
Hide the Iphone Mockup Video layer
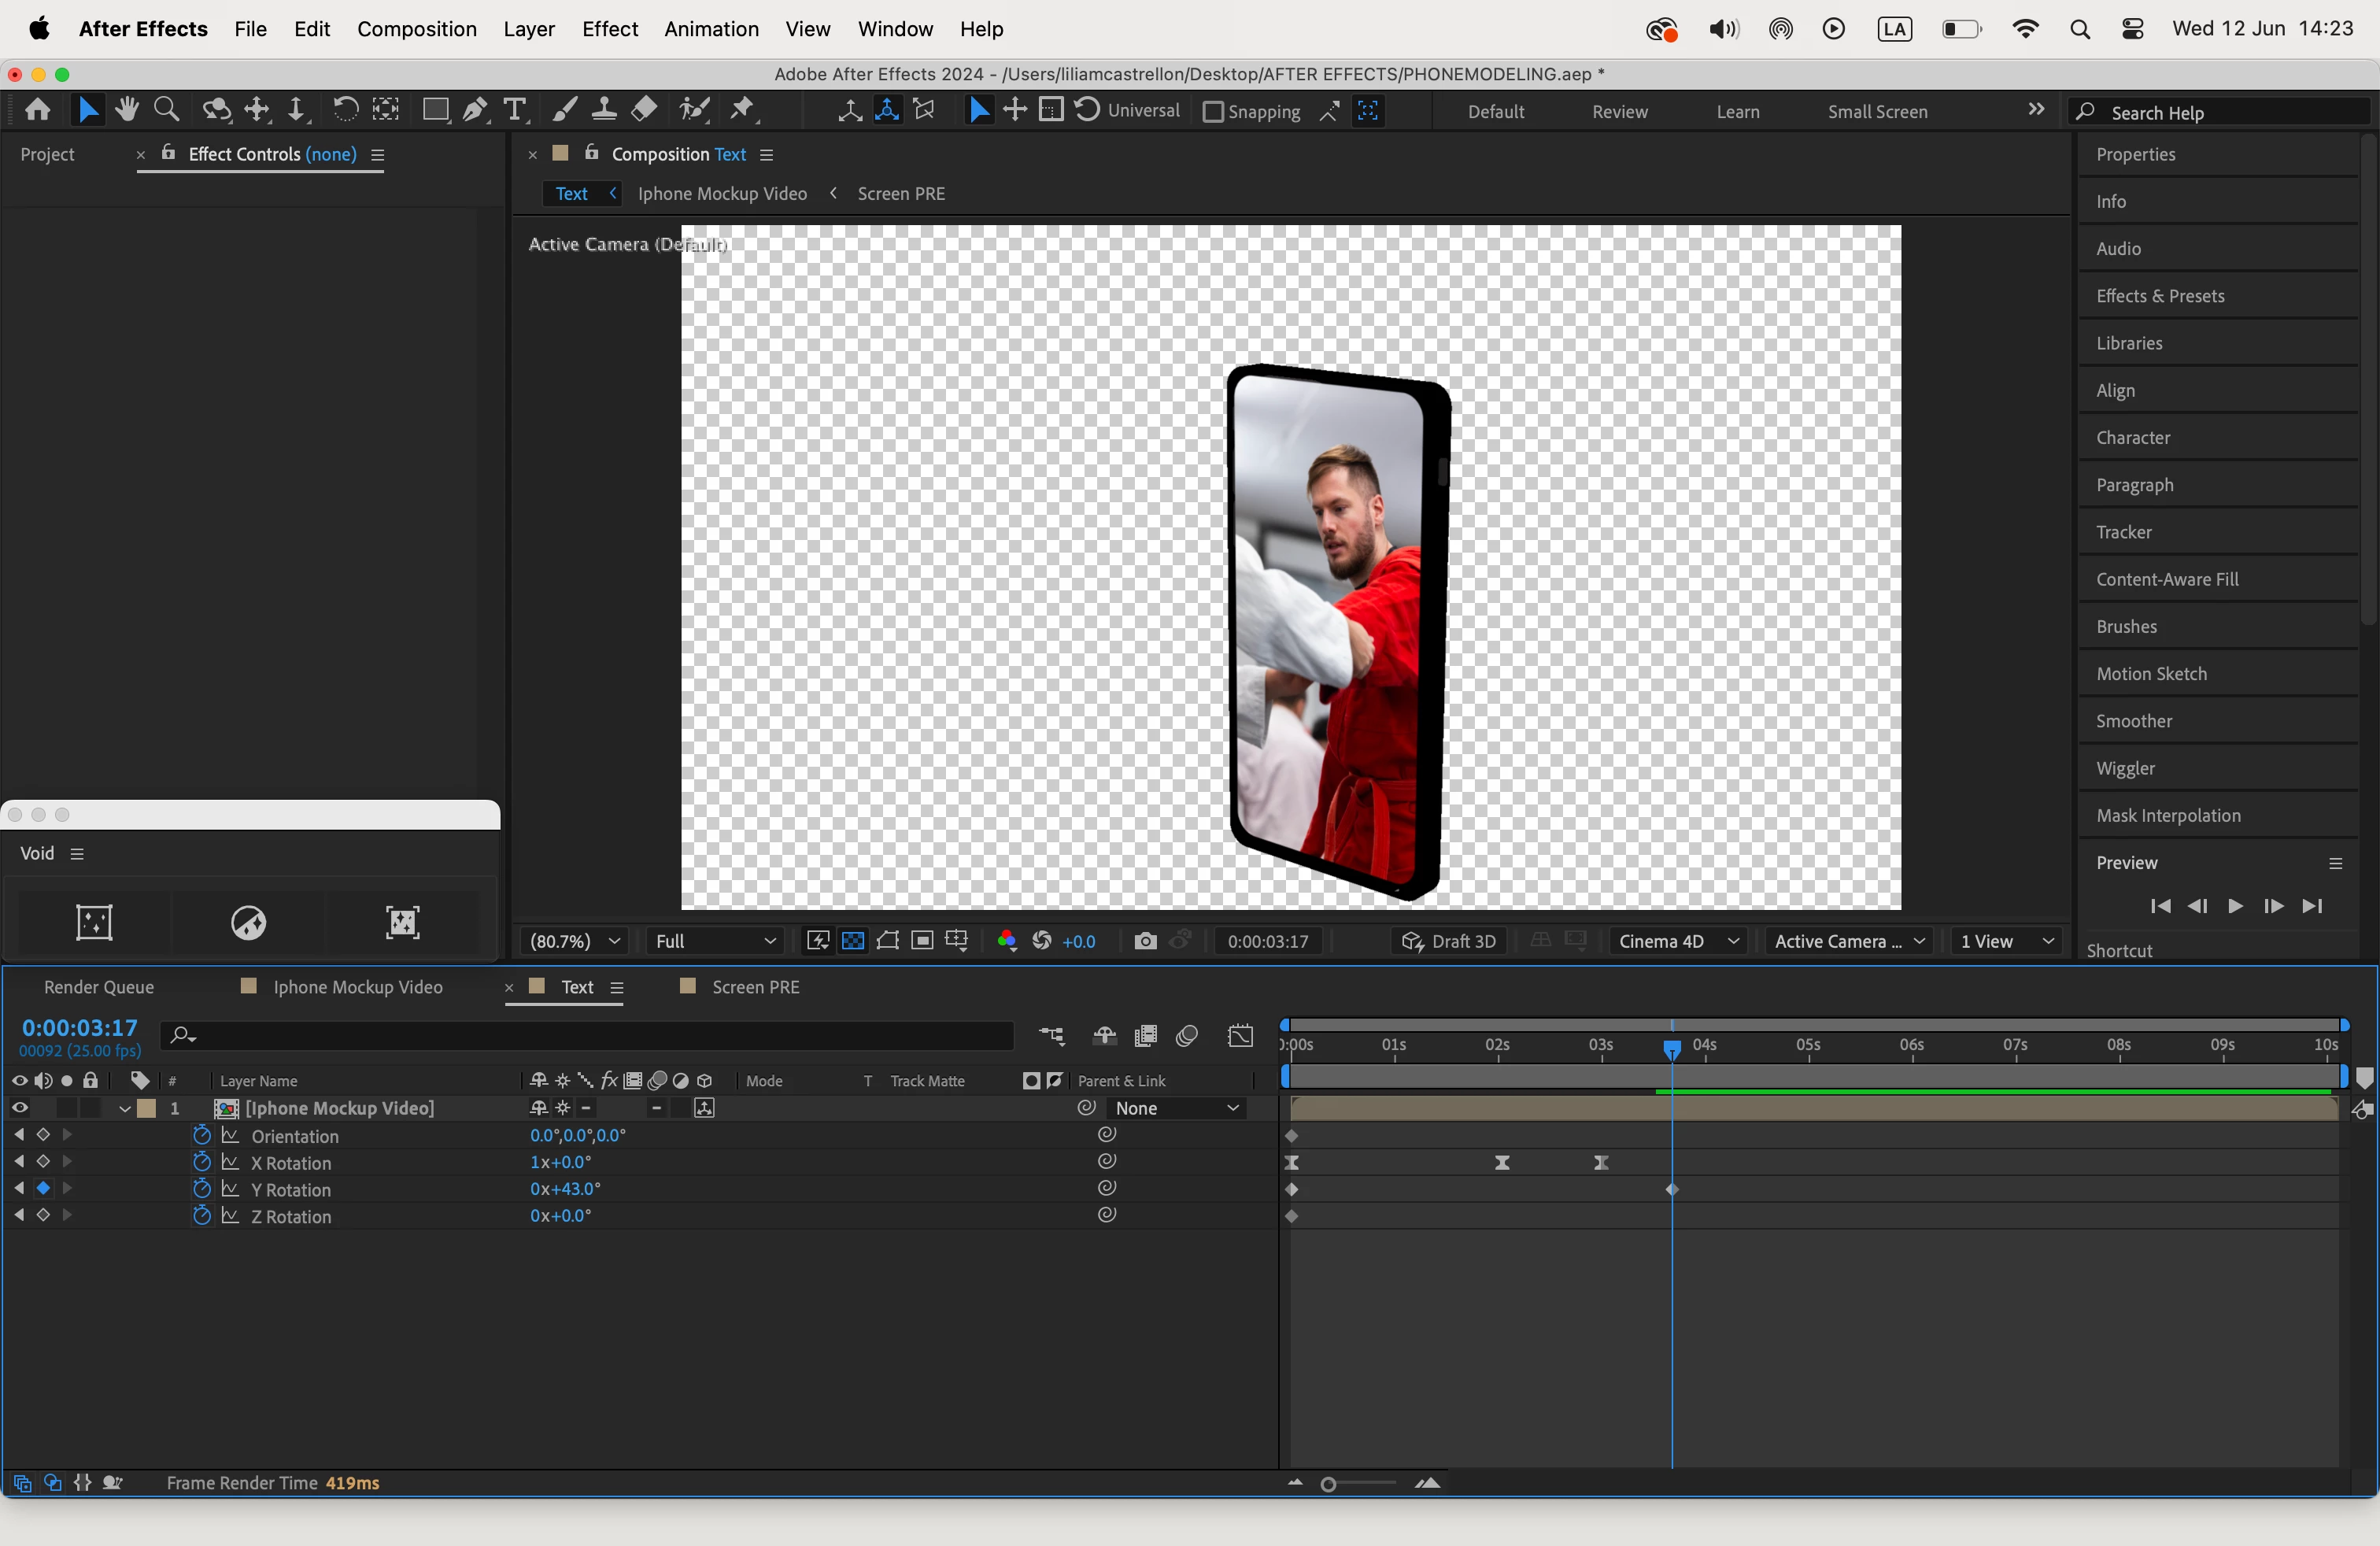(19, 1108)
